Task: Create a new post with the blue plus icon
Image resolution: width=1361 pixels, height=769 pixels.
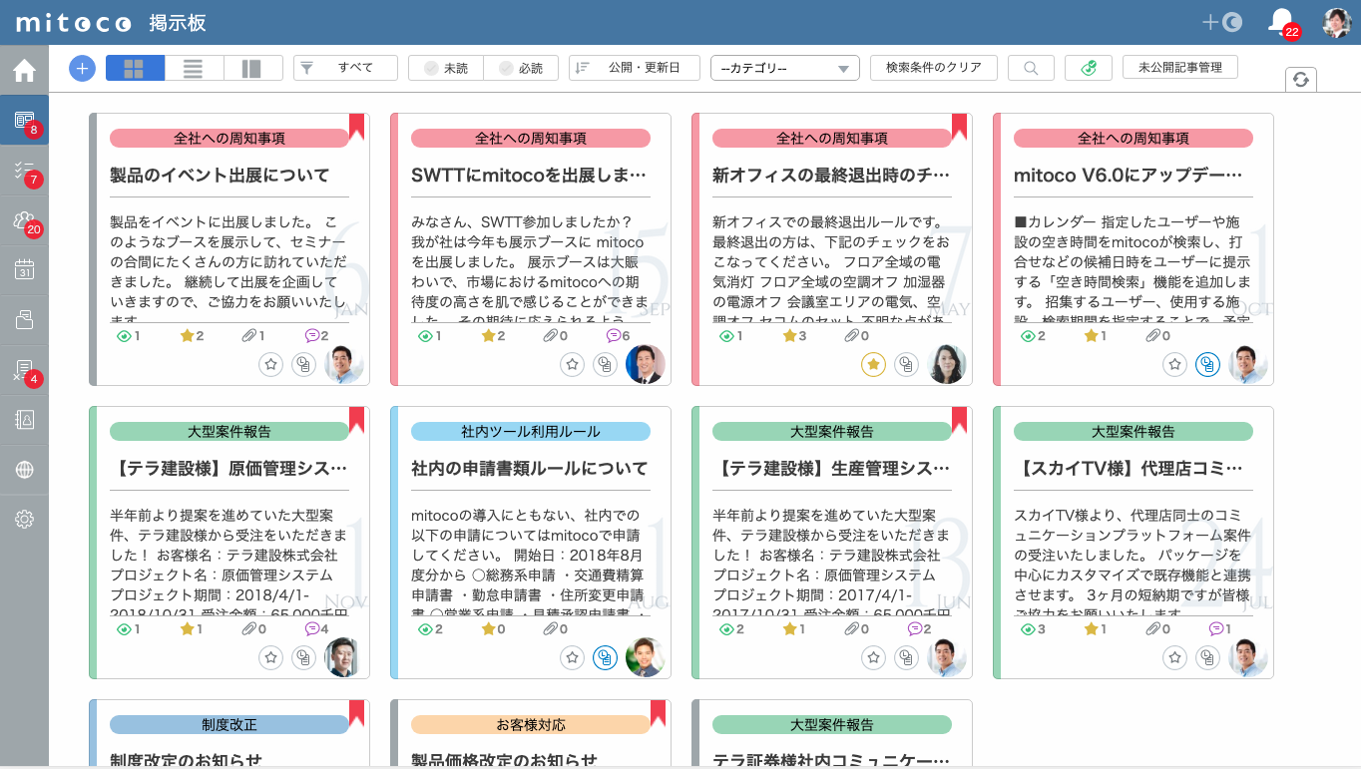Action: point(81,68)
